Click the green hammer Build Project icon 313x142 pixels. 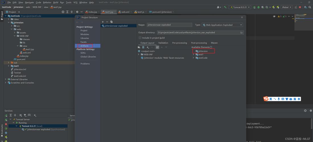click(225, 7)
